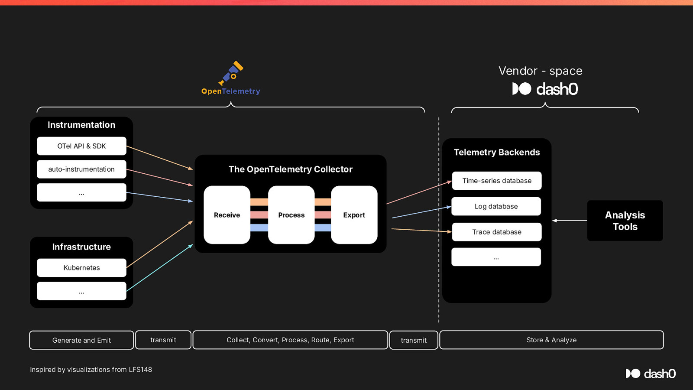Select the OTel API & SDK box
The image size is (693, 390).
tap(81, 146)
